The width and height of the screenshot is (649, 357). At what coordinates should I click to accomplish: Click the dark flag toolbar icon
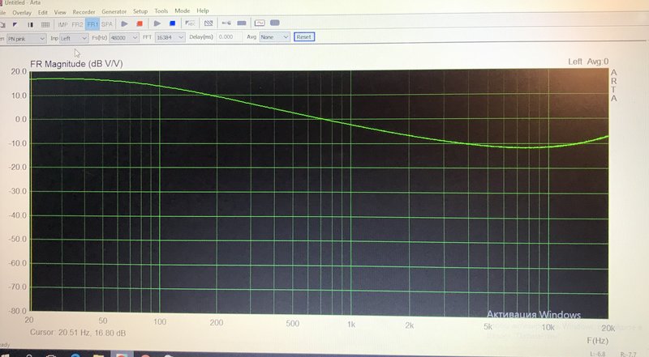pos(15,25)
